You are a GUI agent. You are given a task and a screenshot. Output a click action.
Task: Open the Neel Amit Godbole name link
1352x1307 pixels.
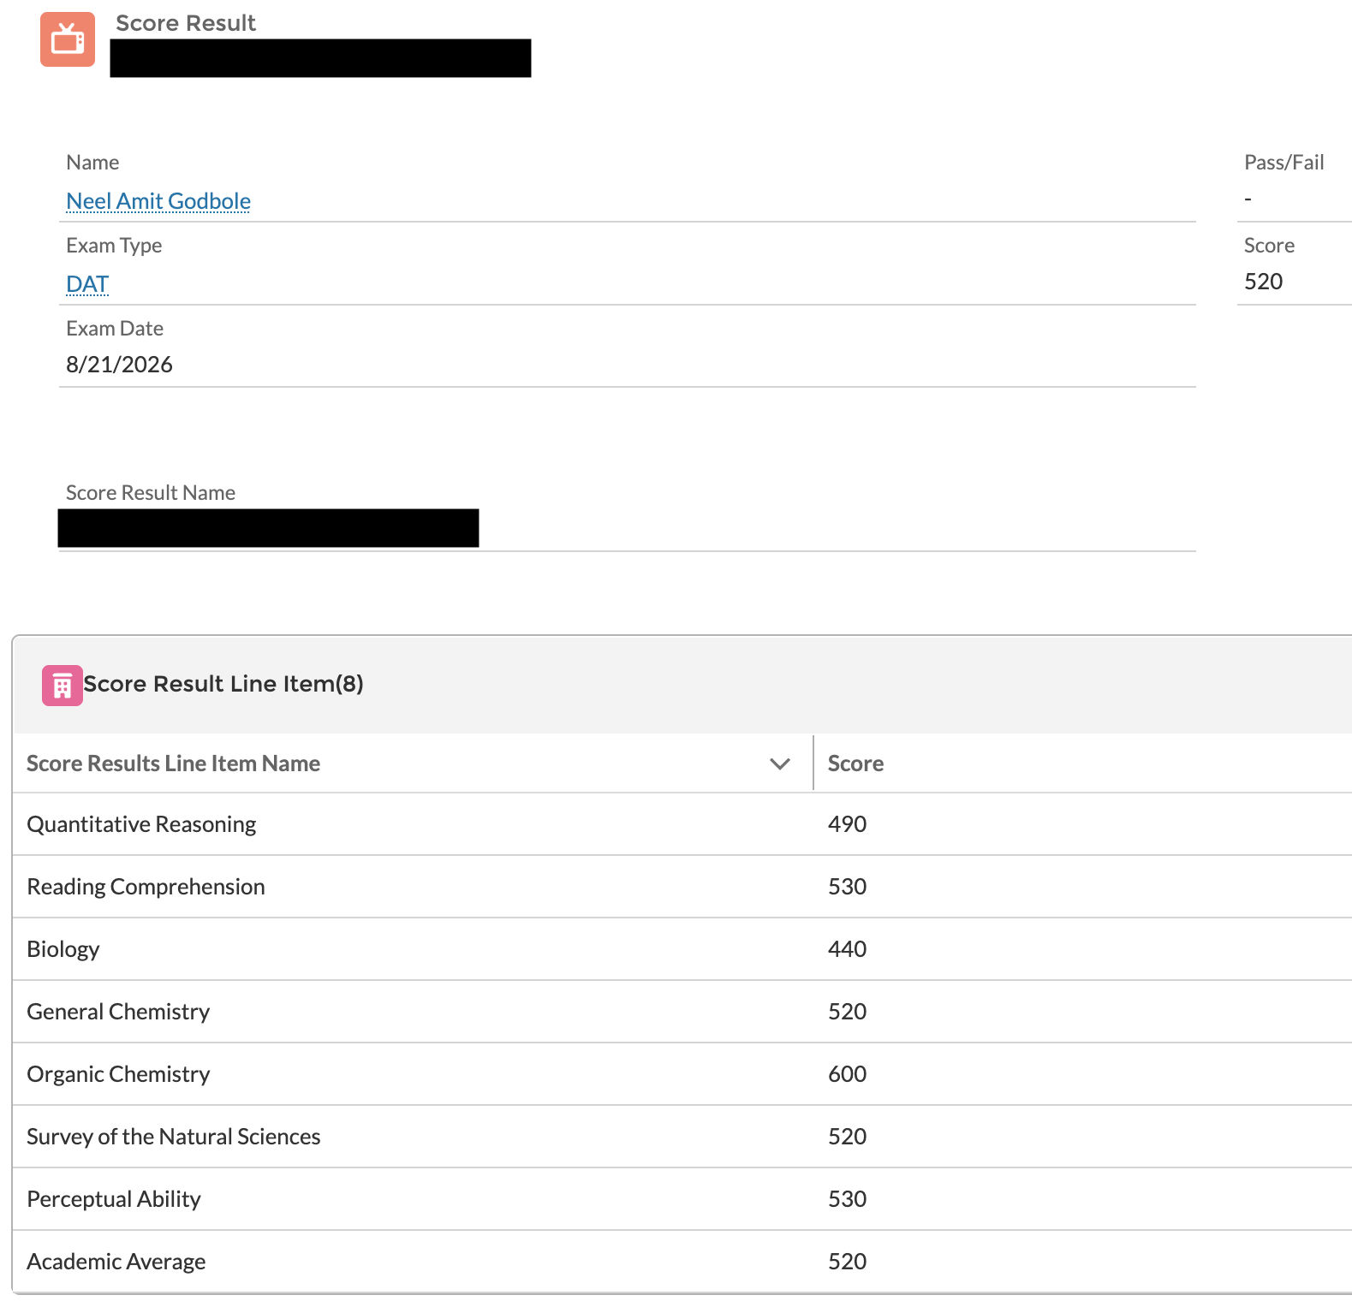click(158, 201)
